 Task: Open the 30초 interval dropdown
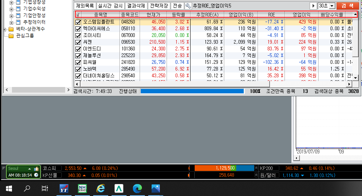point(331,6)
